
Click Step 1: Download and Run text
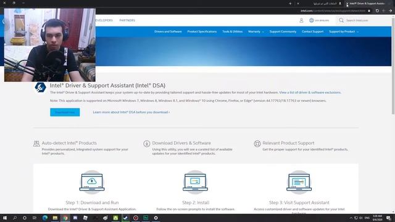(92, 203)
